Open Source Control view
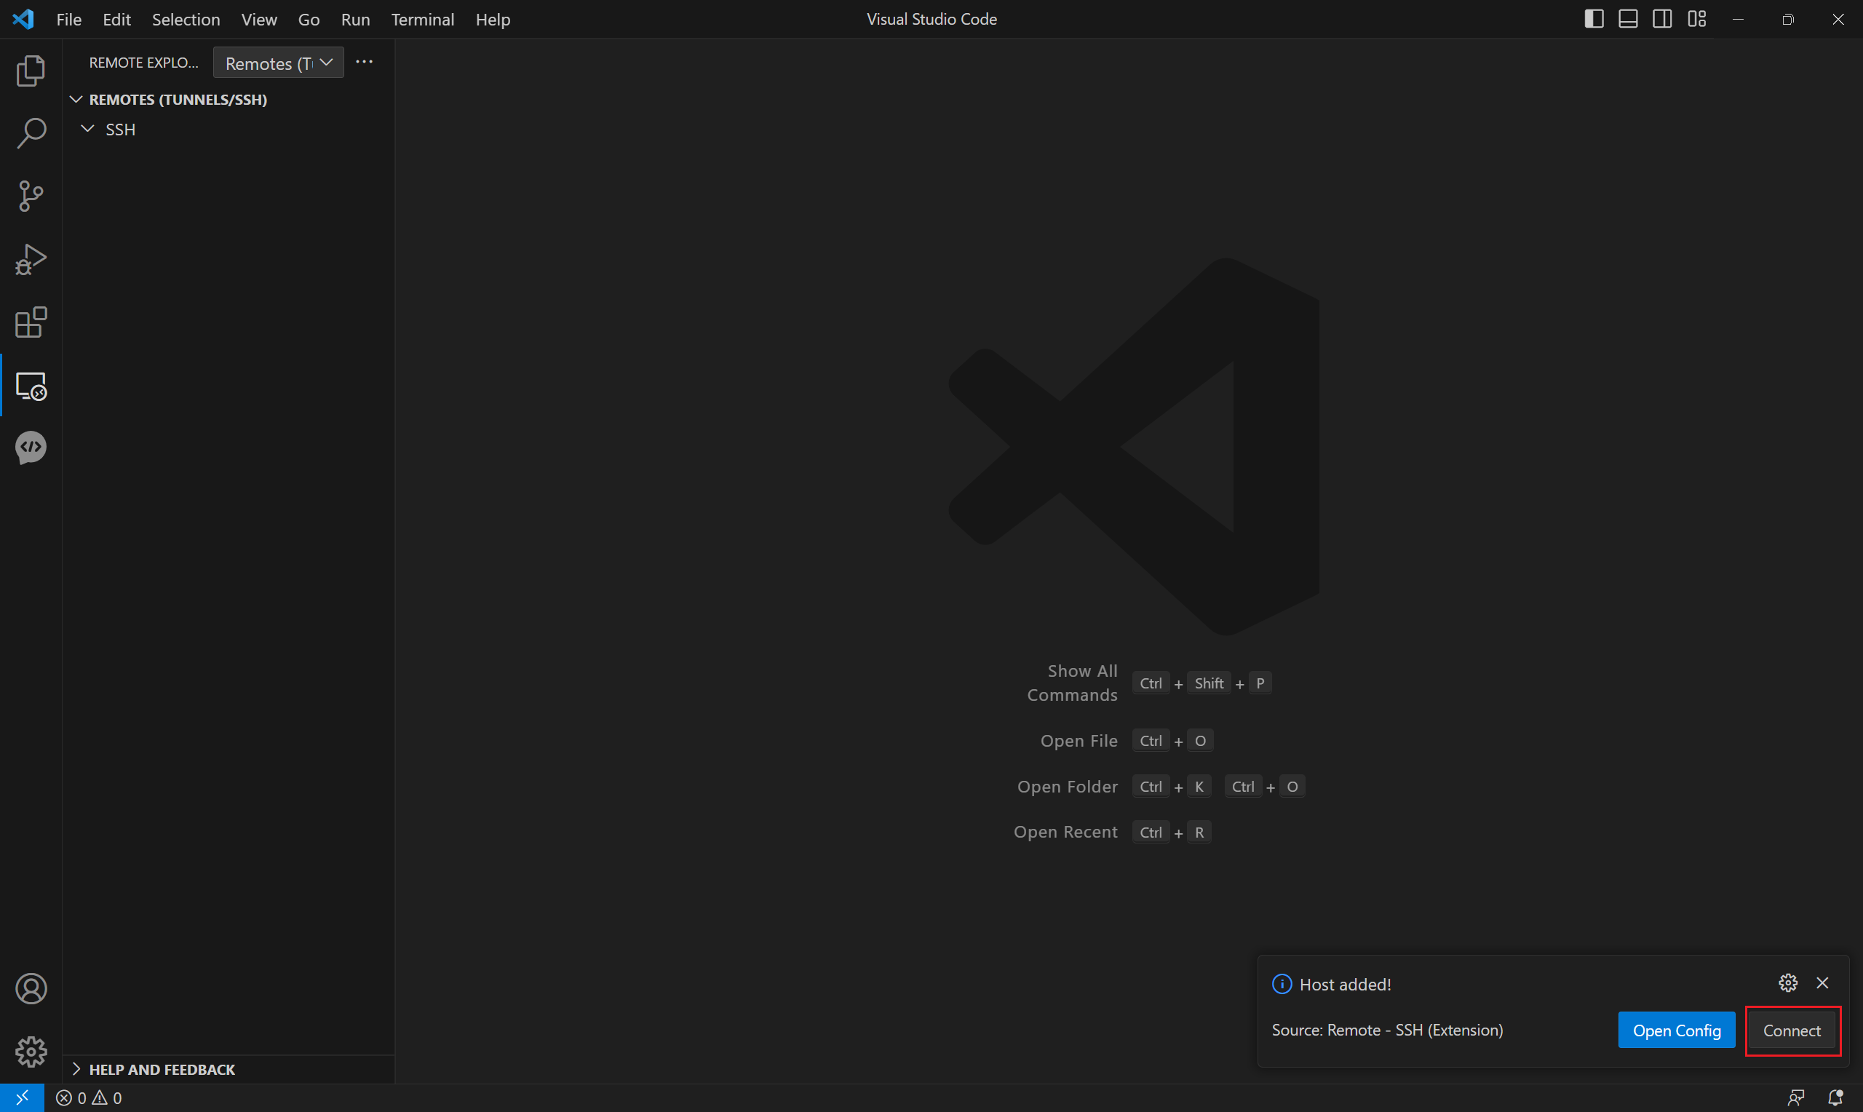The width and height of the screenshot is (1863, 1112). [x=31, y=196]
